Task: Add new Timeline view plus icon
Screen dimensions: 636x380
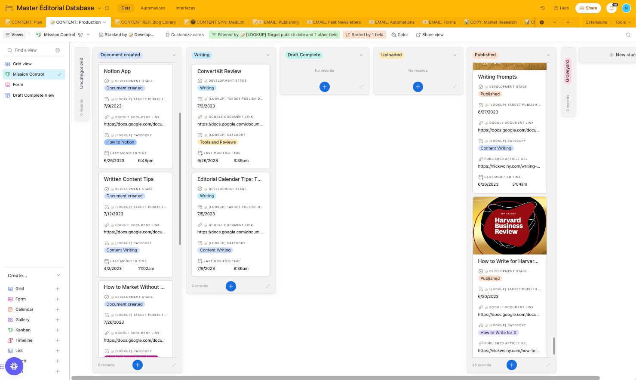Action: (58, 340)
